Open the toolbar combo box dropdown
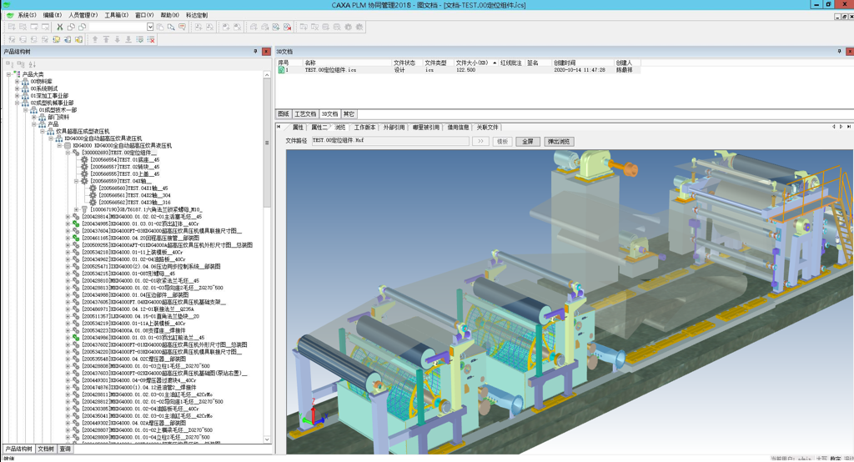The image size is (854, 462). 150,27
